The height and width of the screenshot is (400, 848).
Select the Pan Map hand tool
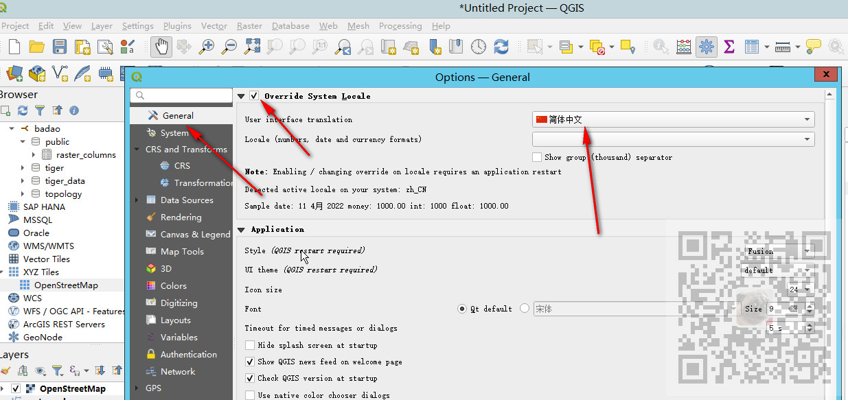[x=161, y=47]
